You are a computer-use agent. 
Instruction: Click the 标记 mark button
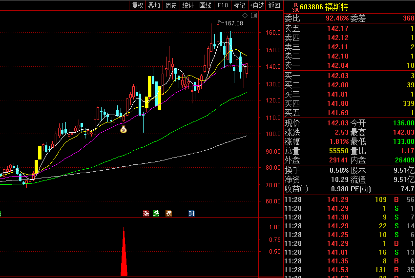coord(240,5)
